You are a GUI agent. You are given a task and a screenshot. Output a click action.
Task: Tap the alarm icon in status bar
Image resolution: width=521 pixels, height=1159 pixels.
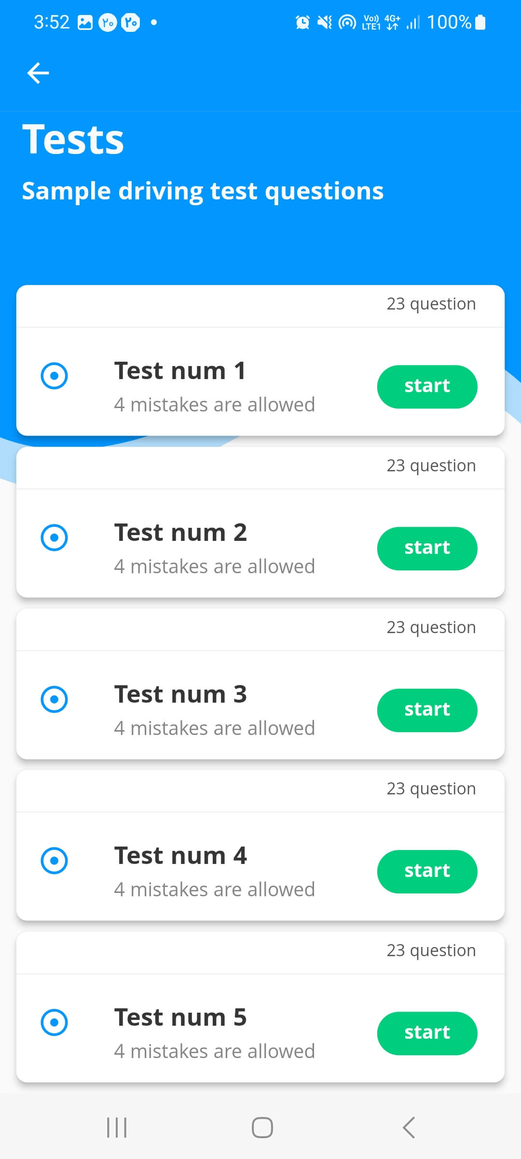click(x=302, y=22)
